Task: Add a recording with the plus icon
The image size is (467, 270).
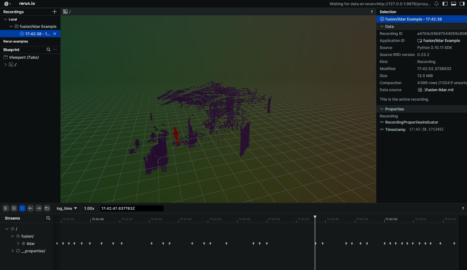Action: [55, 12]
